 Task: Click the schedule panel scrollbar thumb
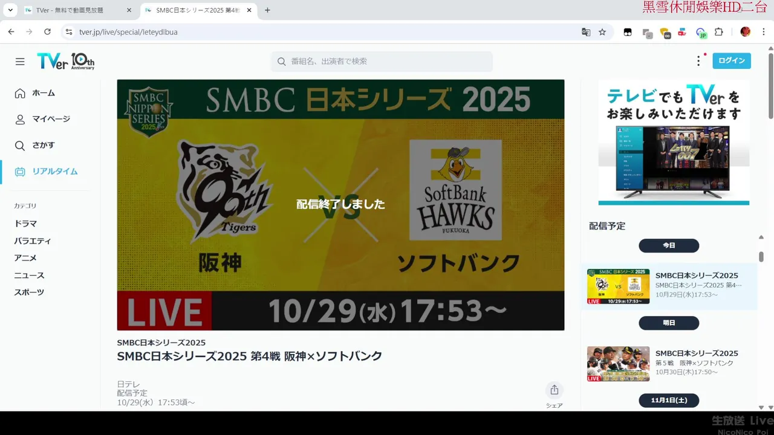pos(761,257)
